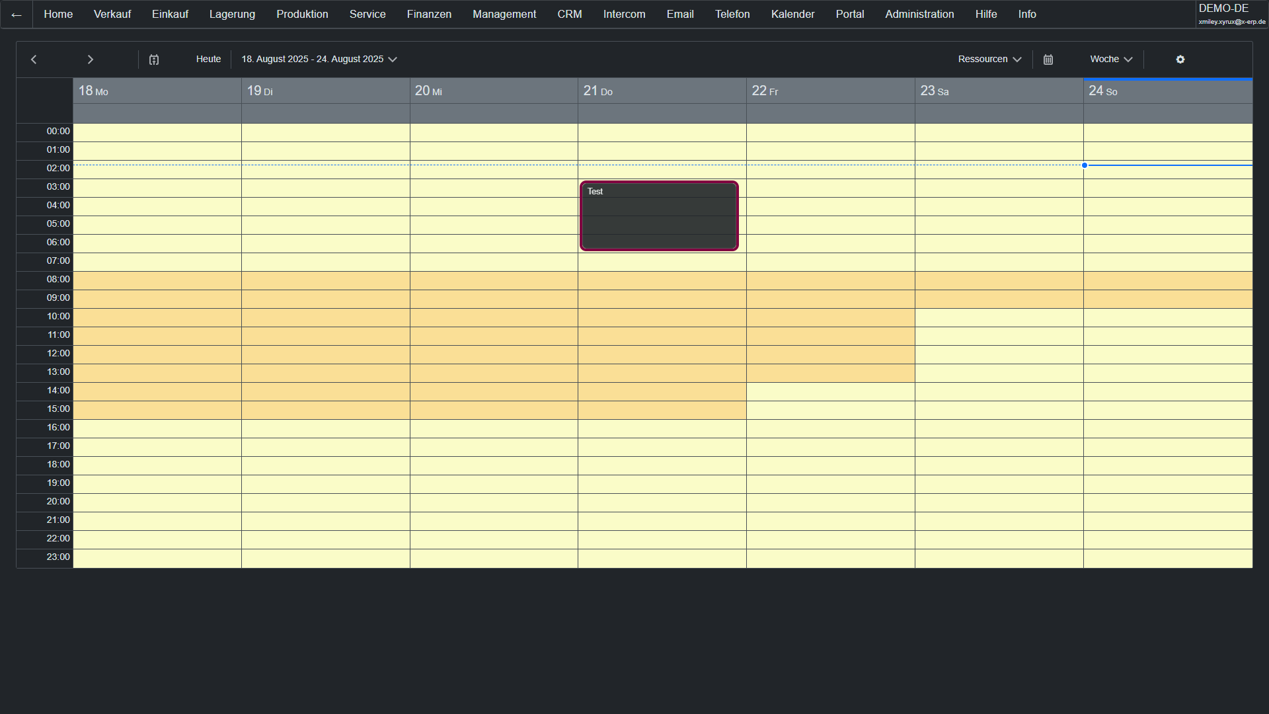Screen dimensions: 1269x714
Task: Open calendar settings gear icon
Action: coord(1180,59)
